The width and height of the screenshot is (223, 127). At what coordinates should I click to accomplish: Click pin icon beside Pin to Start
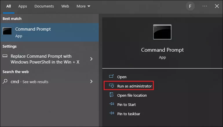111,104
